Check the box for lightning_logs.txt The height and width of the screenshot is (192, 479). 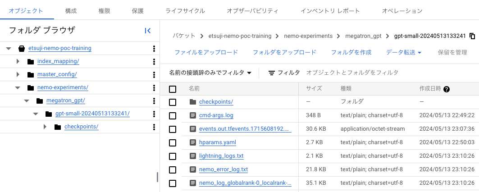pos(173,156)
